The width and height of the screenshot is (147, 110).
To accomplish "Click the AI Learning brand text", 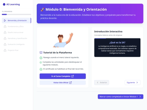I will (x=13, y=4).
